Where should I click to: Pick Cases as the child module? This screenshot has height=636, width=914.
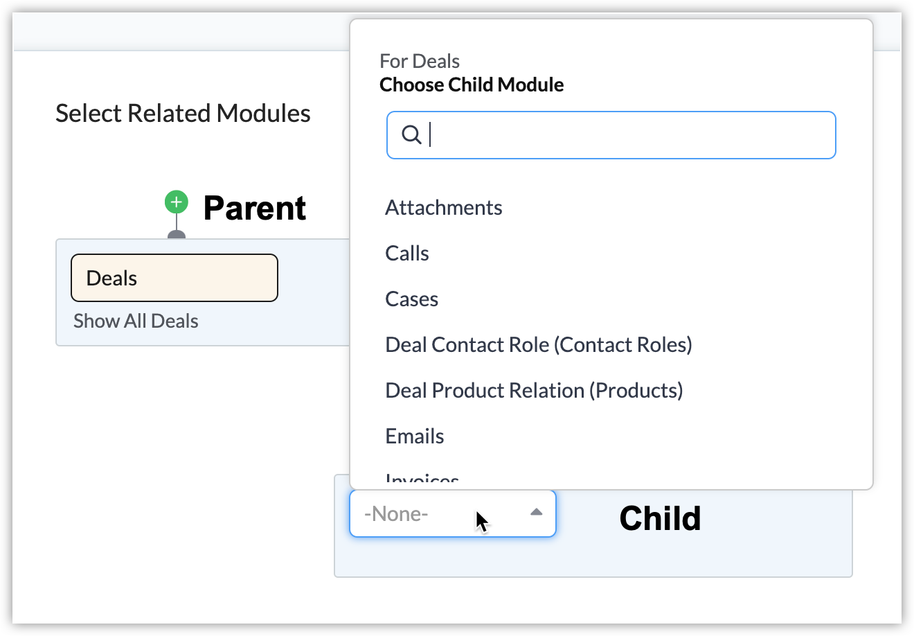pyautogui.click(x=412, y=299)
